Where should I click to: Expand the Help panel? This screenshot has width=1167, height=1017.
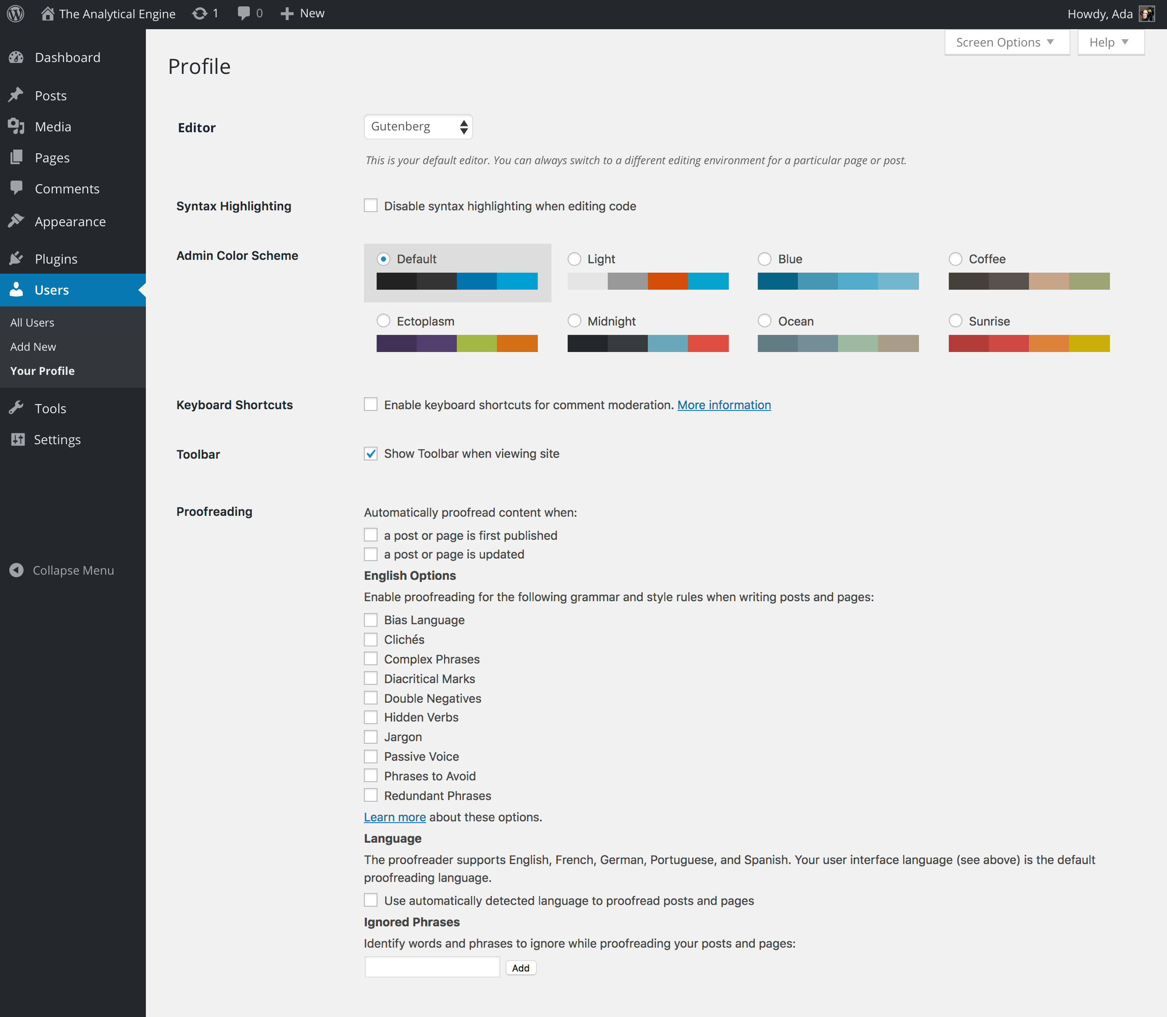[1110, 42]
